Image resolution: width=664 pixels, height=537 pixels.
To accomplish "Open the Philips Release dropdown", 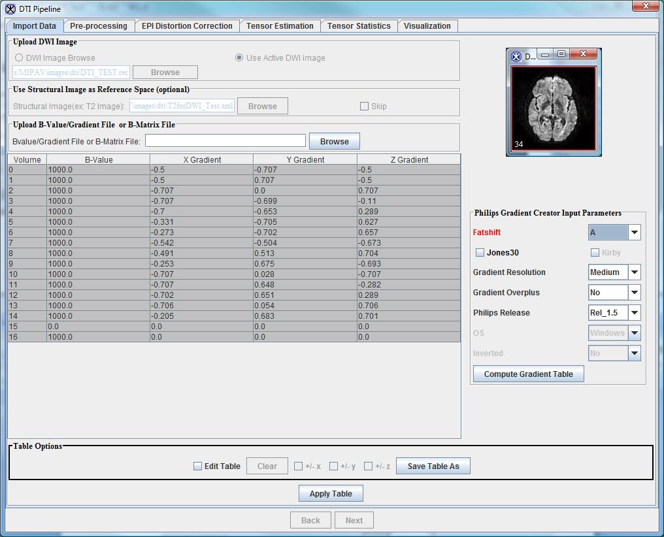I will [634, 313].
